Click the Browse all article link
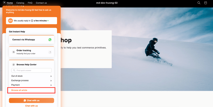This screenshot has width=213, height=107. [19, 90]
